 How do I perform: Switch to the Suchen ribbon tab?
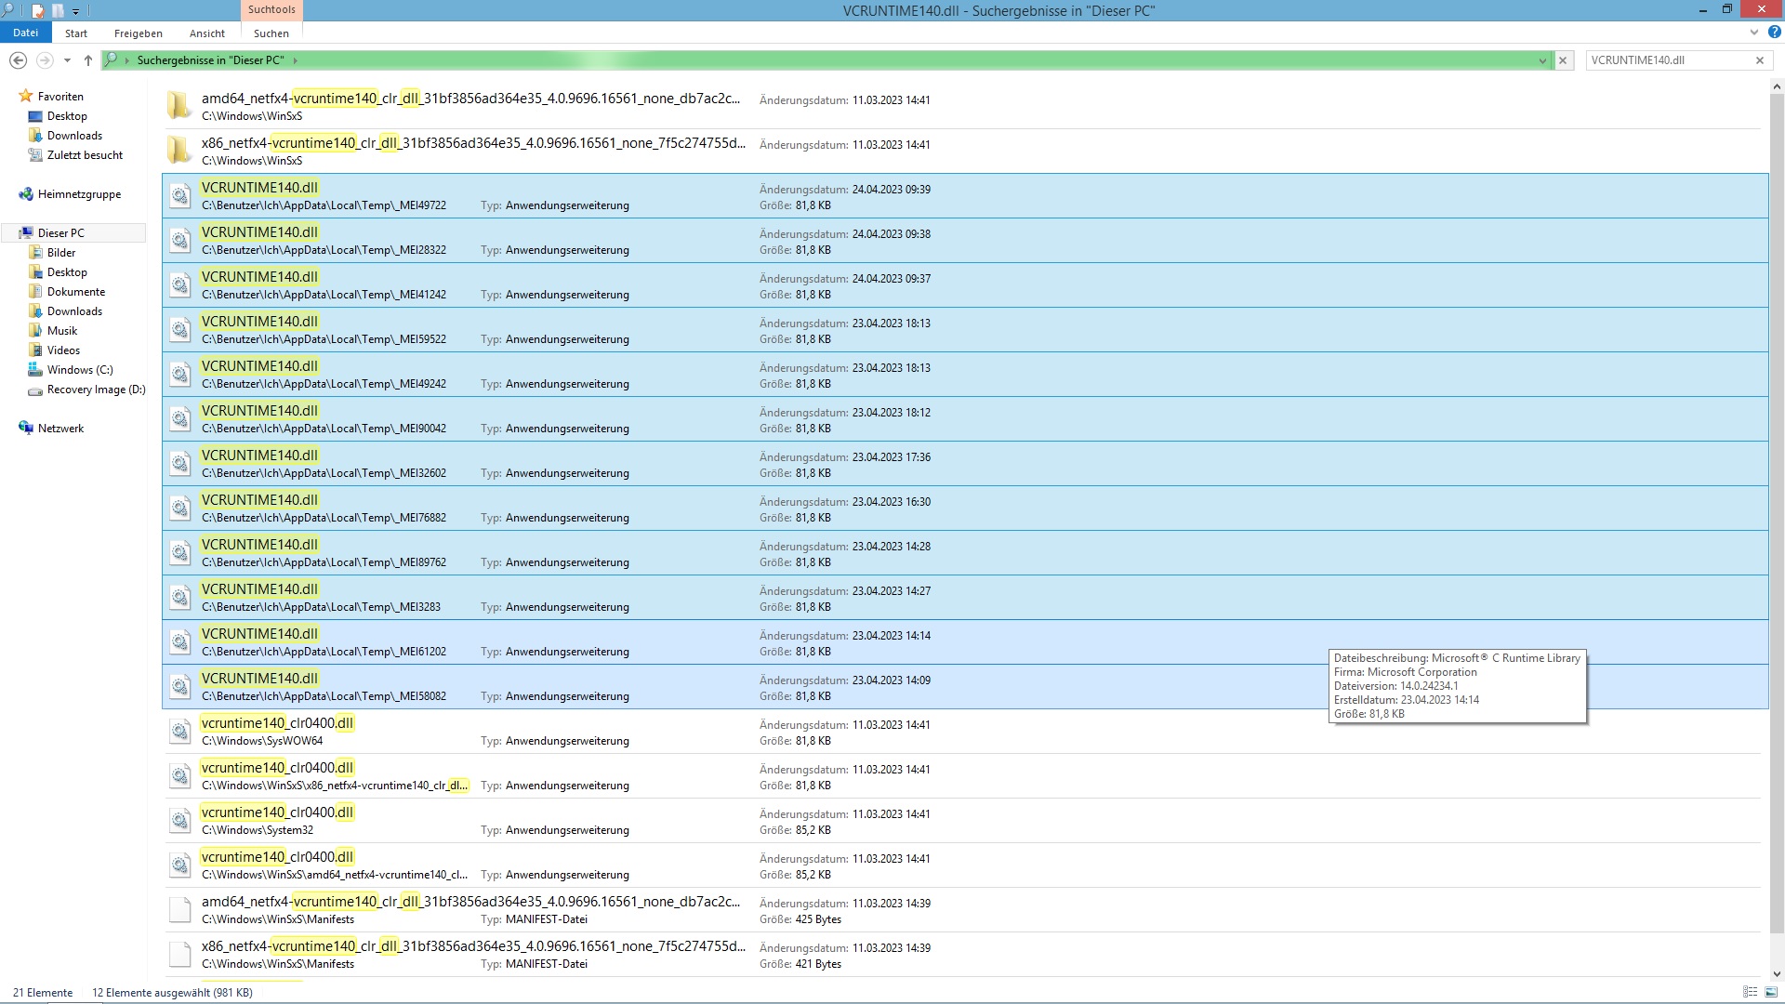click(271, 33)
